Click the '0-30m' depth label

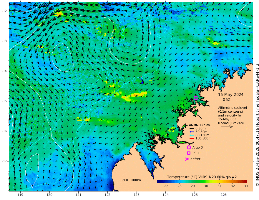click(200, 129)
